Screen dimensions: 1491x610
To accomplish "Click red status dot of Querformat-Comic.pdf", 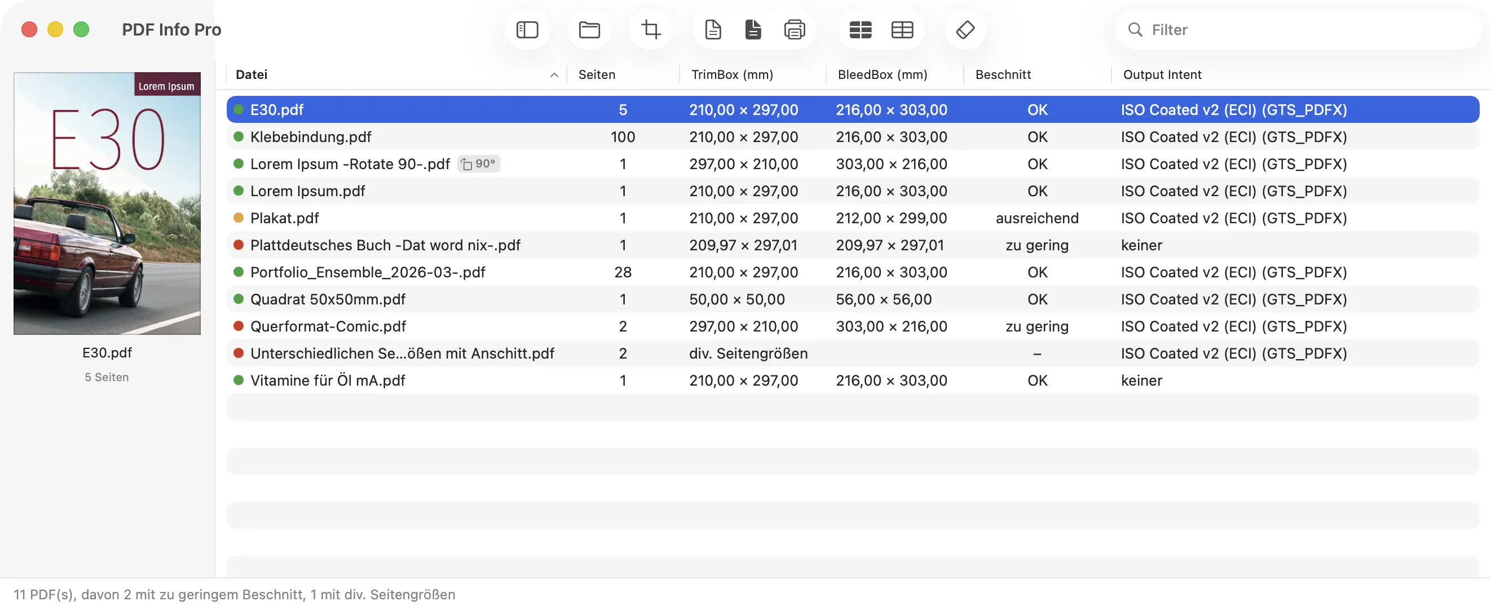I will 238,326.
